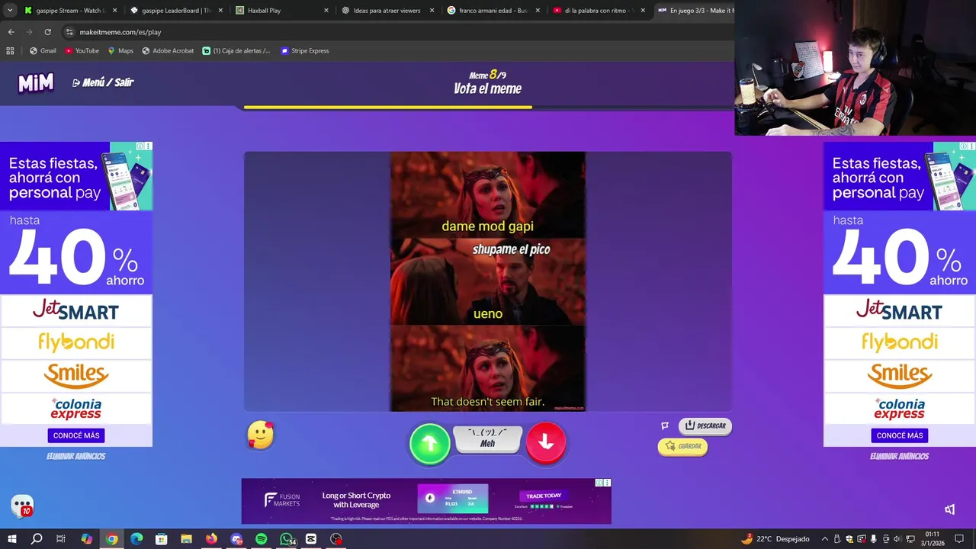The width and height of the screenshot is (976, 549).
Task: Close the left Personal Pay ad
Action: tap(148, 146)
